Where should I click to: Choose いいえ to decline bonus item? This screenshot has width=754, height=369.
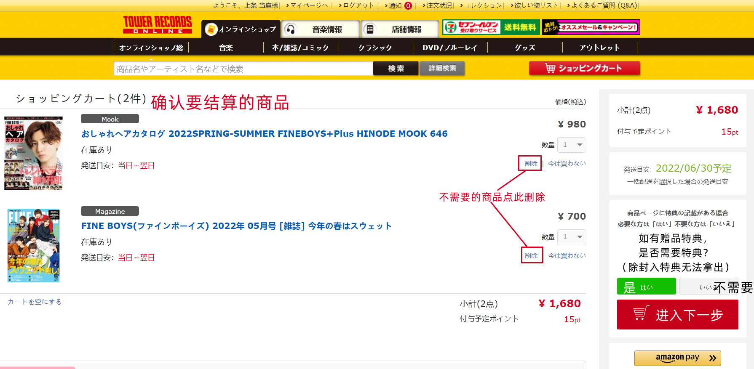(709, 287)
